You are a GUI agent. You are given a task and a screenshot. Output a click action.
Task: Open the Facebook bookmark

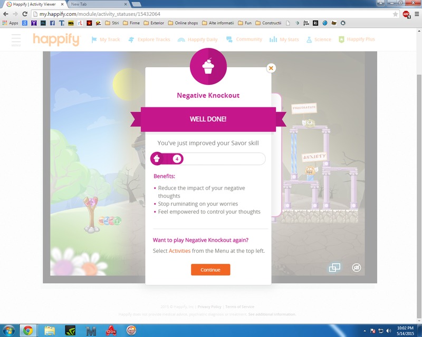(x=52, y=23)
